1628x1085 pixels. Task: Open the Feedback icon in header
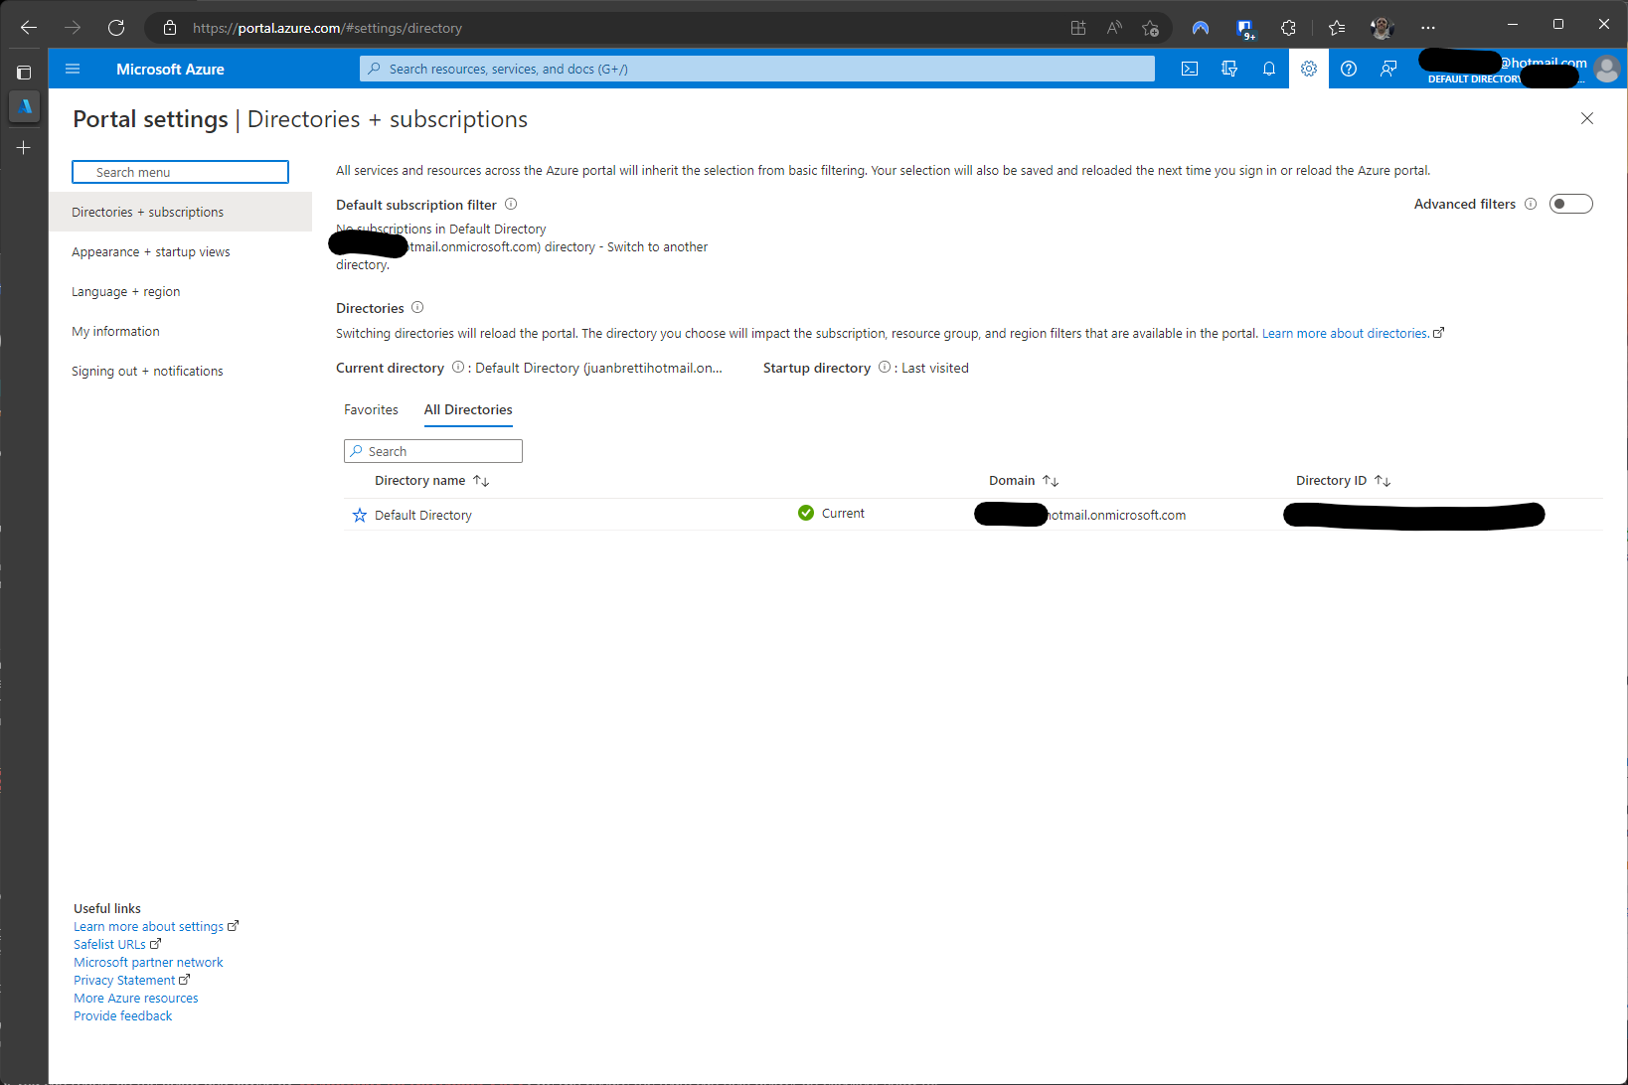(x=1388, y=69)
